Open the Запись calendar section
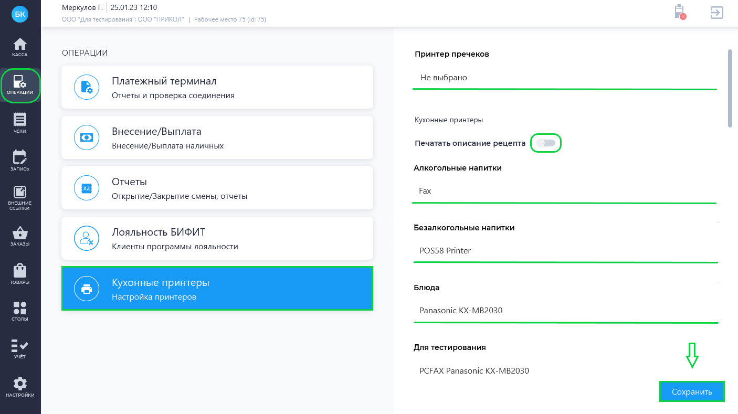The image size is (738, 414). pos(20,161)
